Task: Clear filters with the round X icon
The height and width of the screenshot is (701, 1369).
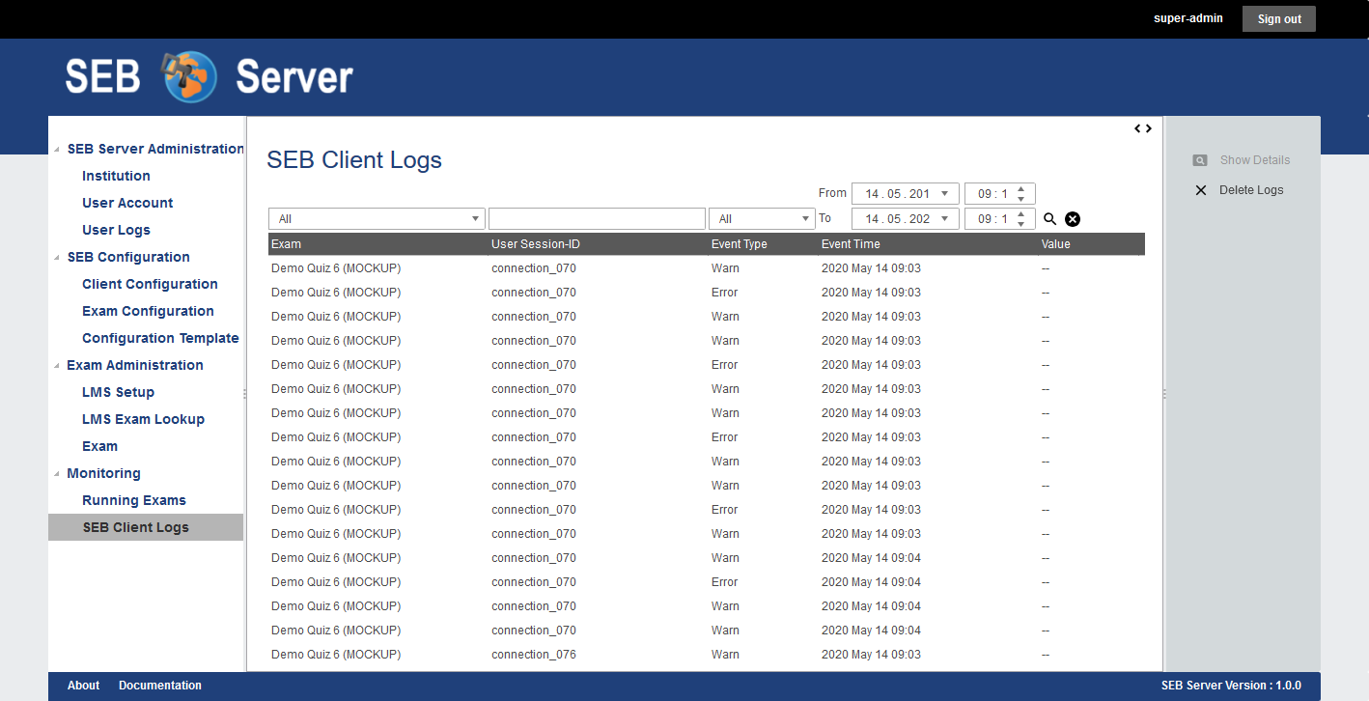Action: click(1073, 219)
